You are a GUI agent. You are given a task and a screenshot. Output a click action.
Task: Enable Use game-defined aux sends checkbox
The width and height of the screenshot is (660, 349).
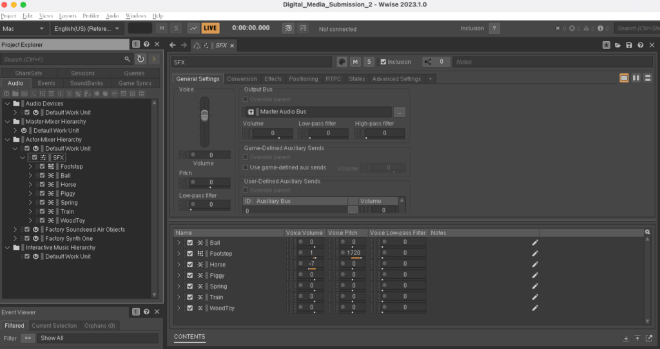pyautogui.click(x=245, y=167)
